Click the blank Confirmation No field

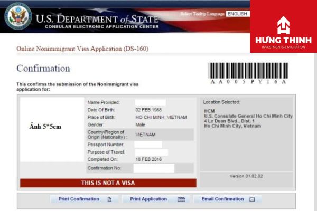coord(154,168)
